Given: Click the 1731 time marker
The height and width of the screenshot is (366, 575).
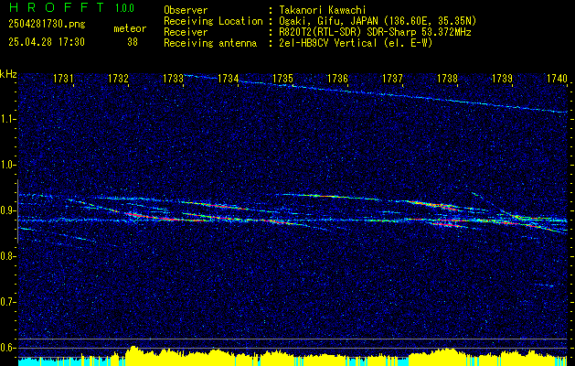Looking at the screenshot, I should pos(63,79).
